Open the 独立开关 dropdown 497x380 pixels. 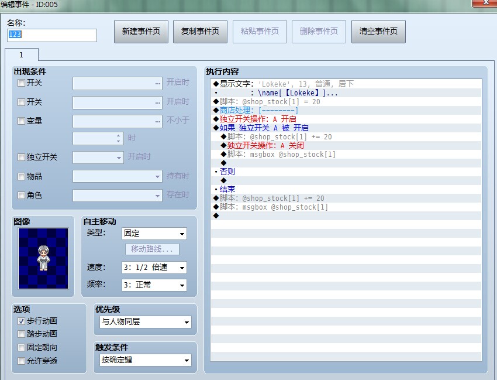click(x=98, y=158)
